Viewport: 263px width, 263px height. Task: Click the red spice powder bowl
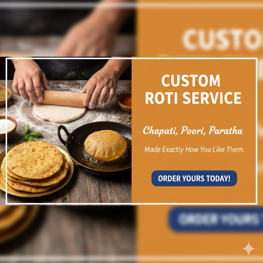click(125, 102)
